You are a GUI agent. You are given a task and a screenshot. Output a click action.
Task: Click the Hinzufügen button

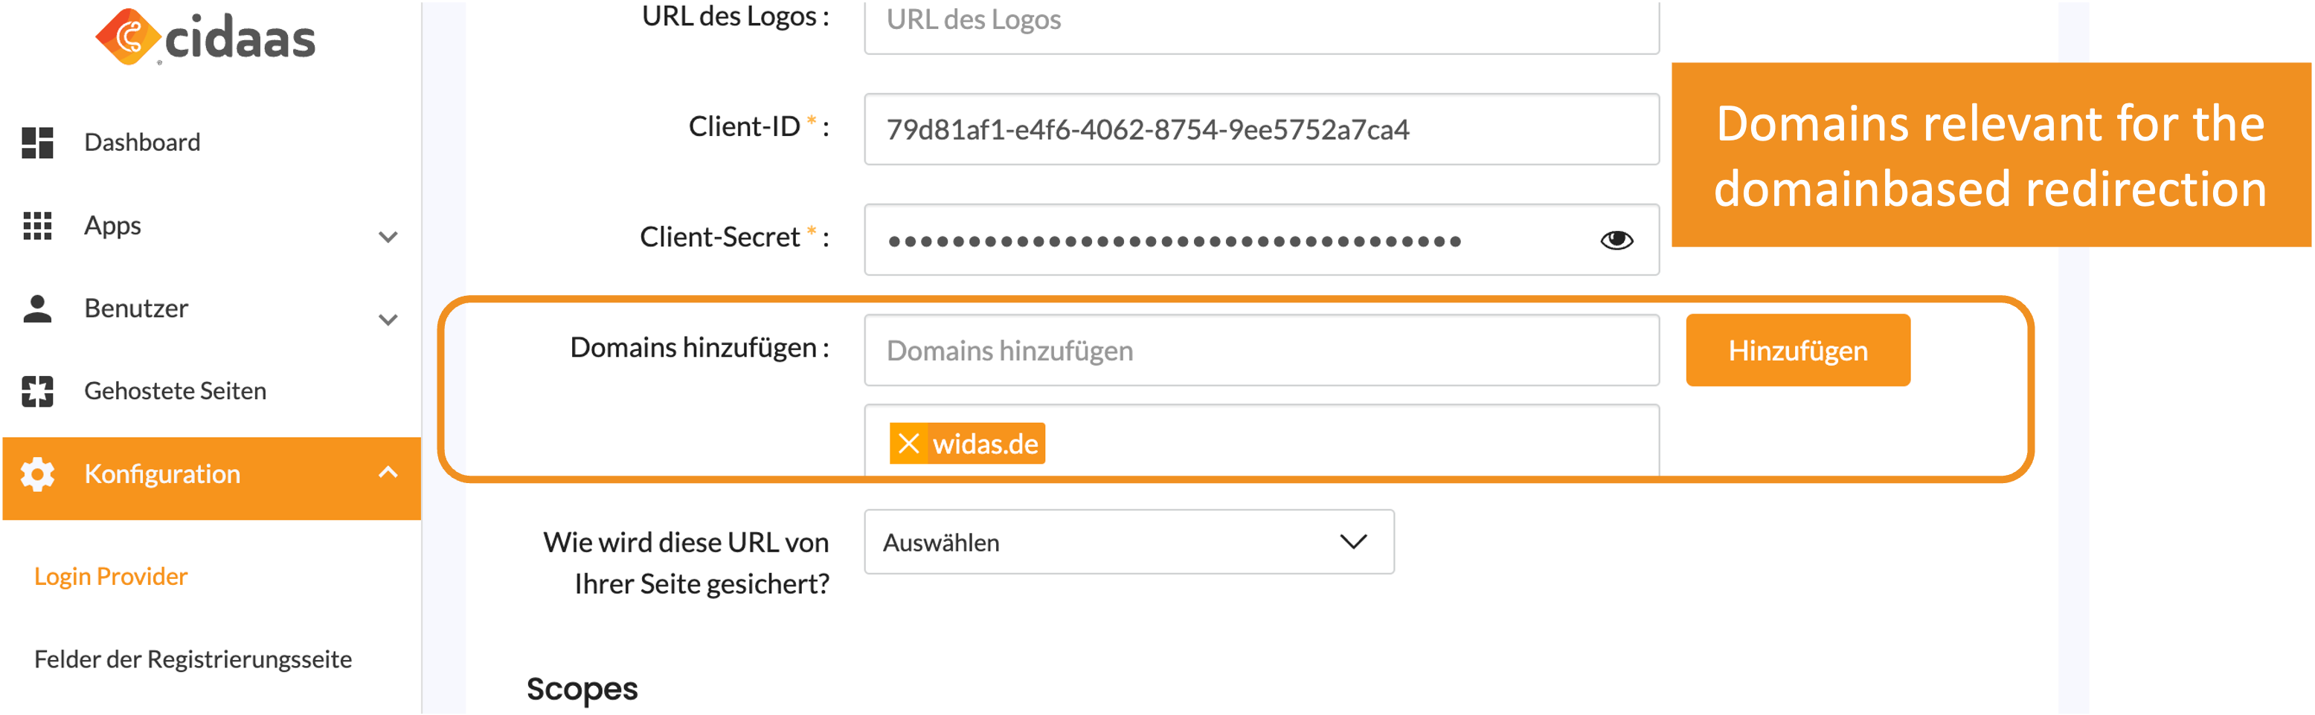(x=1797, y=350)
